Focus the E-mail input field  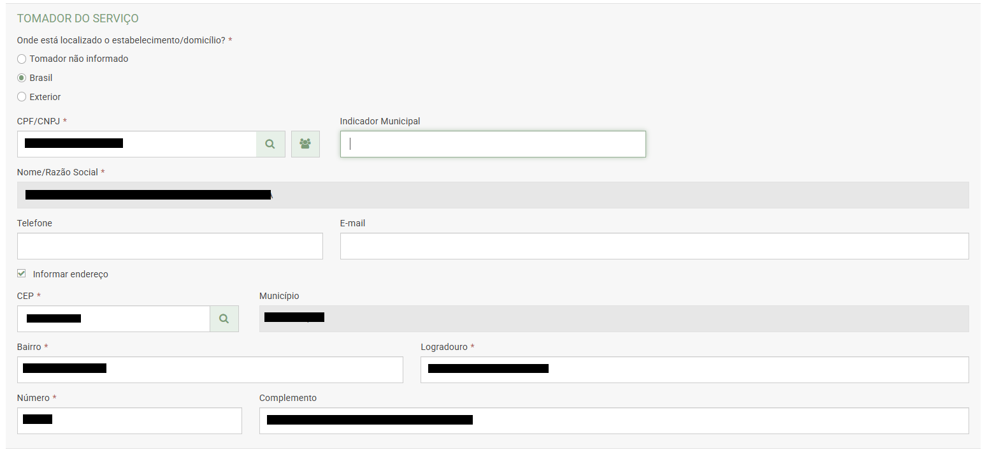pos(654,246)
